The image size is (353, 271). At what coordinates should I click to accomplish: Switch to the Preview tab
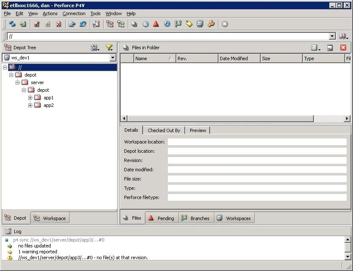pos(198,130)
